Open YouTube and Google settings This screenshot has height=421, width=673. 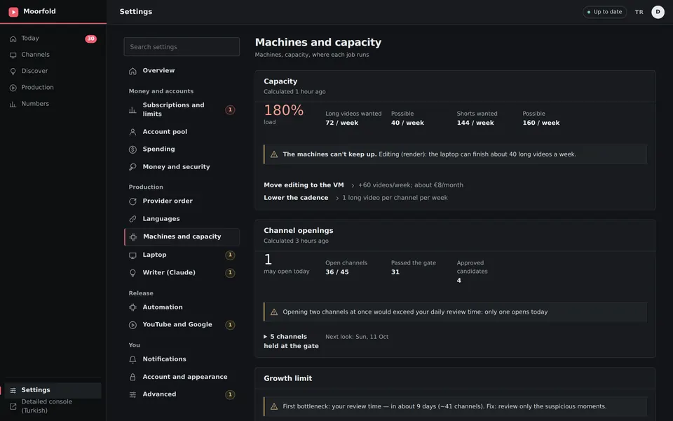(x=182, y=325)
